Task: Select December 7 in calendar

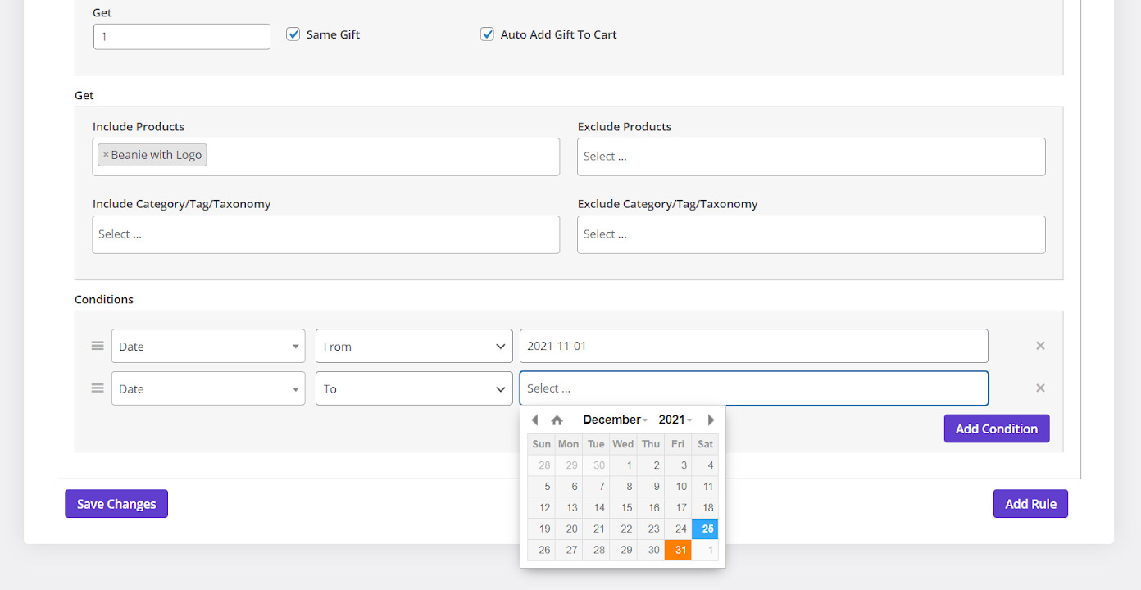Action: pyautogui.click(x=596, y=486)
